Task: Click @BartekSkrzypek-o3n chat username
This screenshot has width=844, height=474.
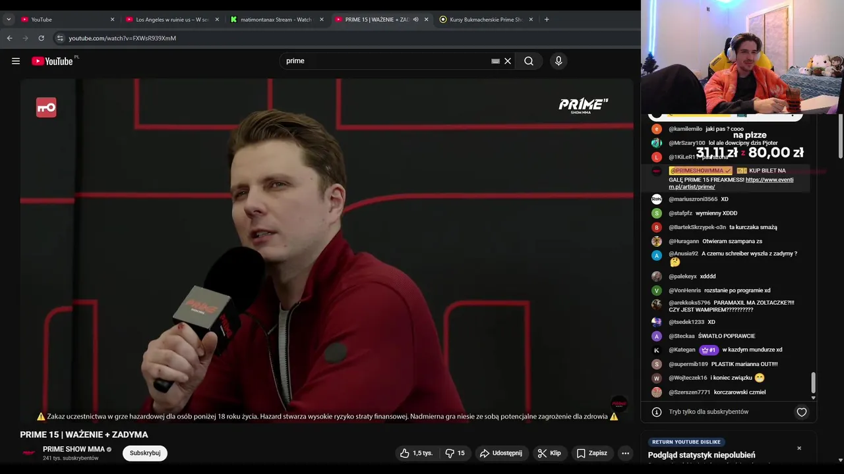Action: click(x=697, y=227)
